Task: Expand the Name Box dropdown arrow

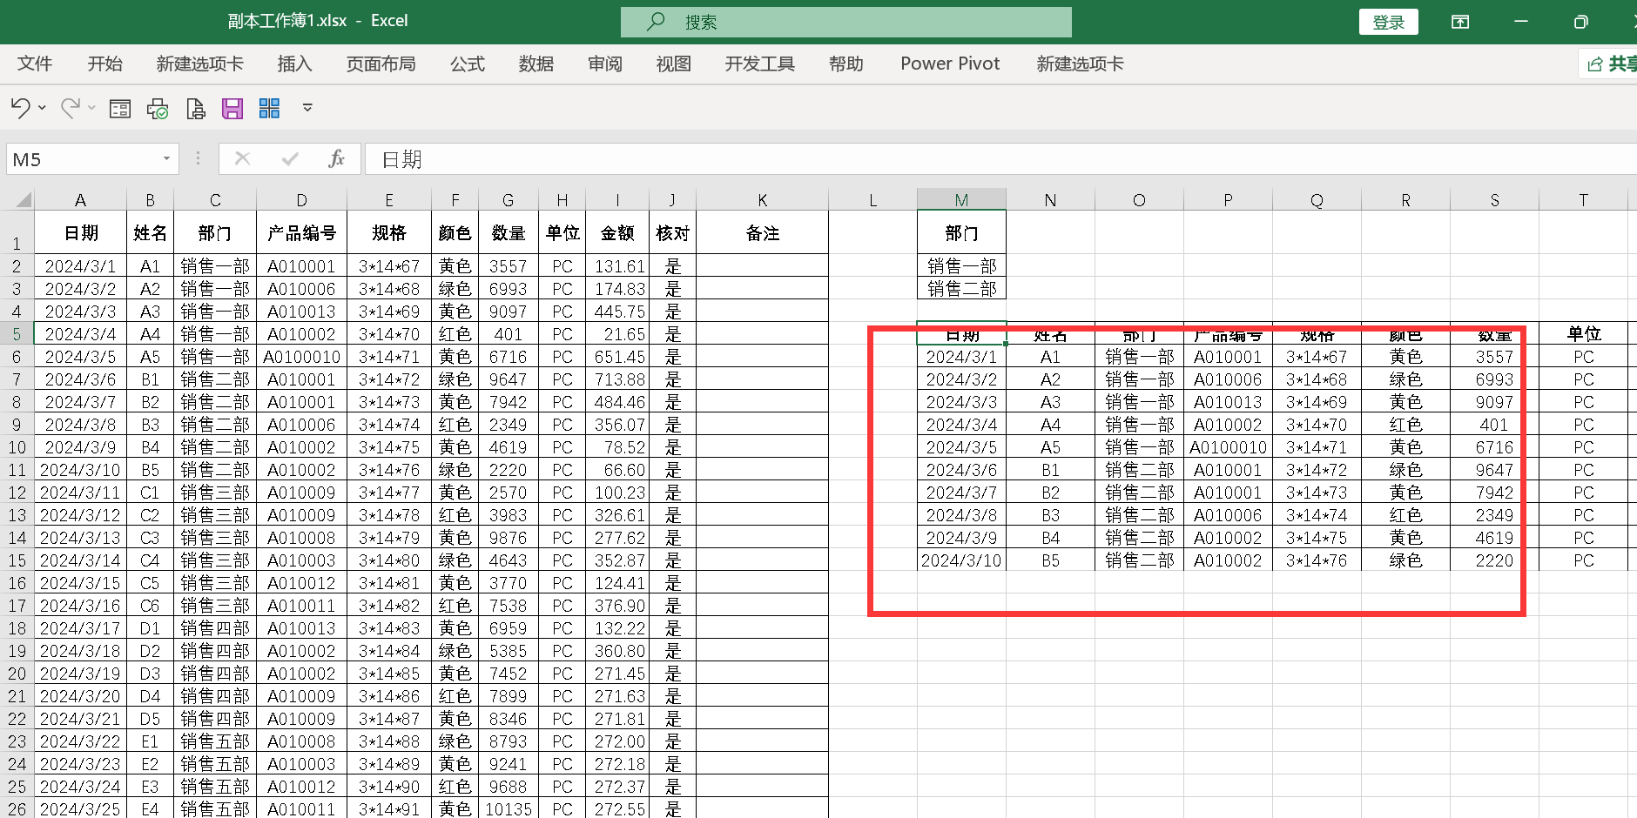Action: pyautogui.click(x=166, y=159)
